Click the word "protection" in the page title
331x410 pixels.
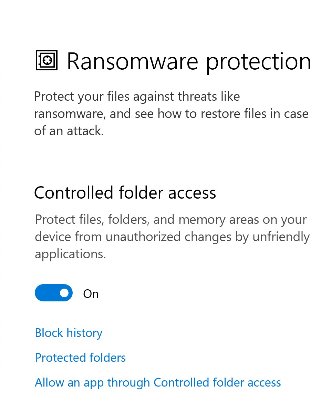[258, 62]
